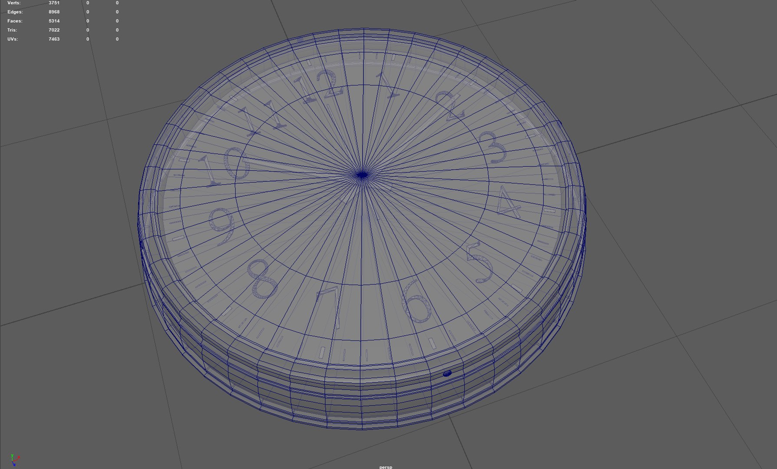Select the Faces count value 5314
The image size is (777, 469).
pyautogui.click(x=54, y=21)
